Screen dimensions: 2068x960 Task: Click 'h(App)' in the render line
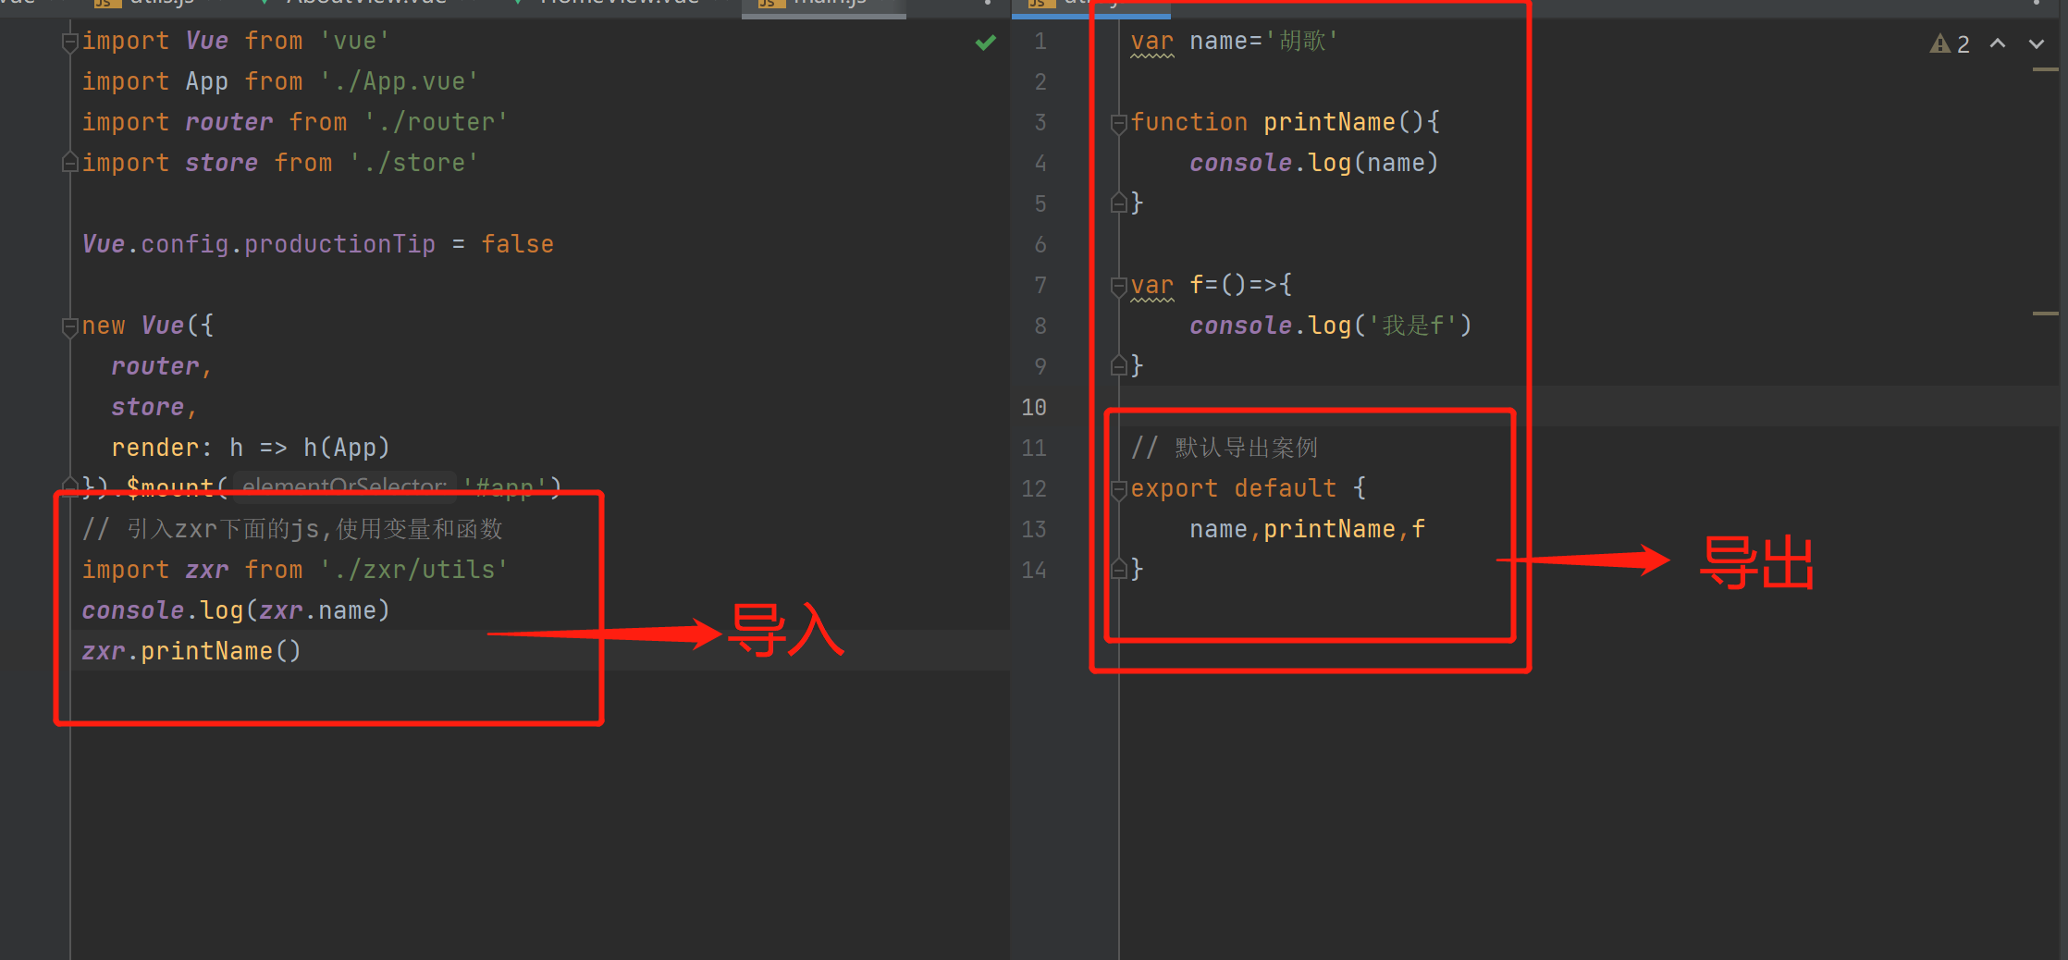pyautogui.click(x=347, y=449)
